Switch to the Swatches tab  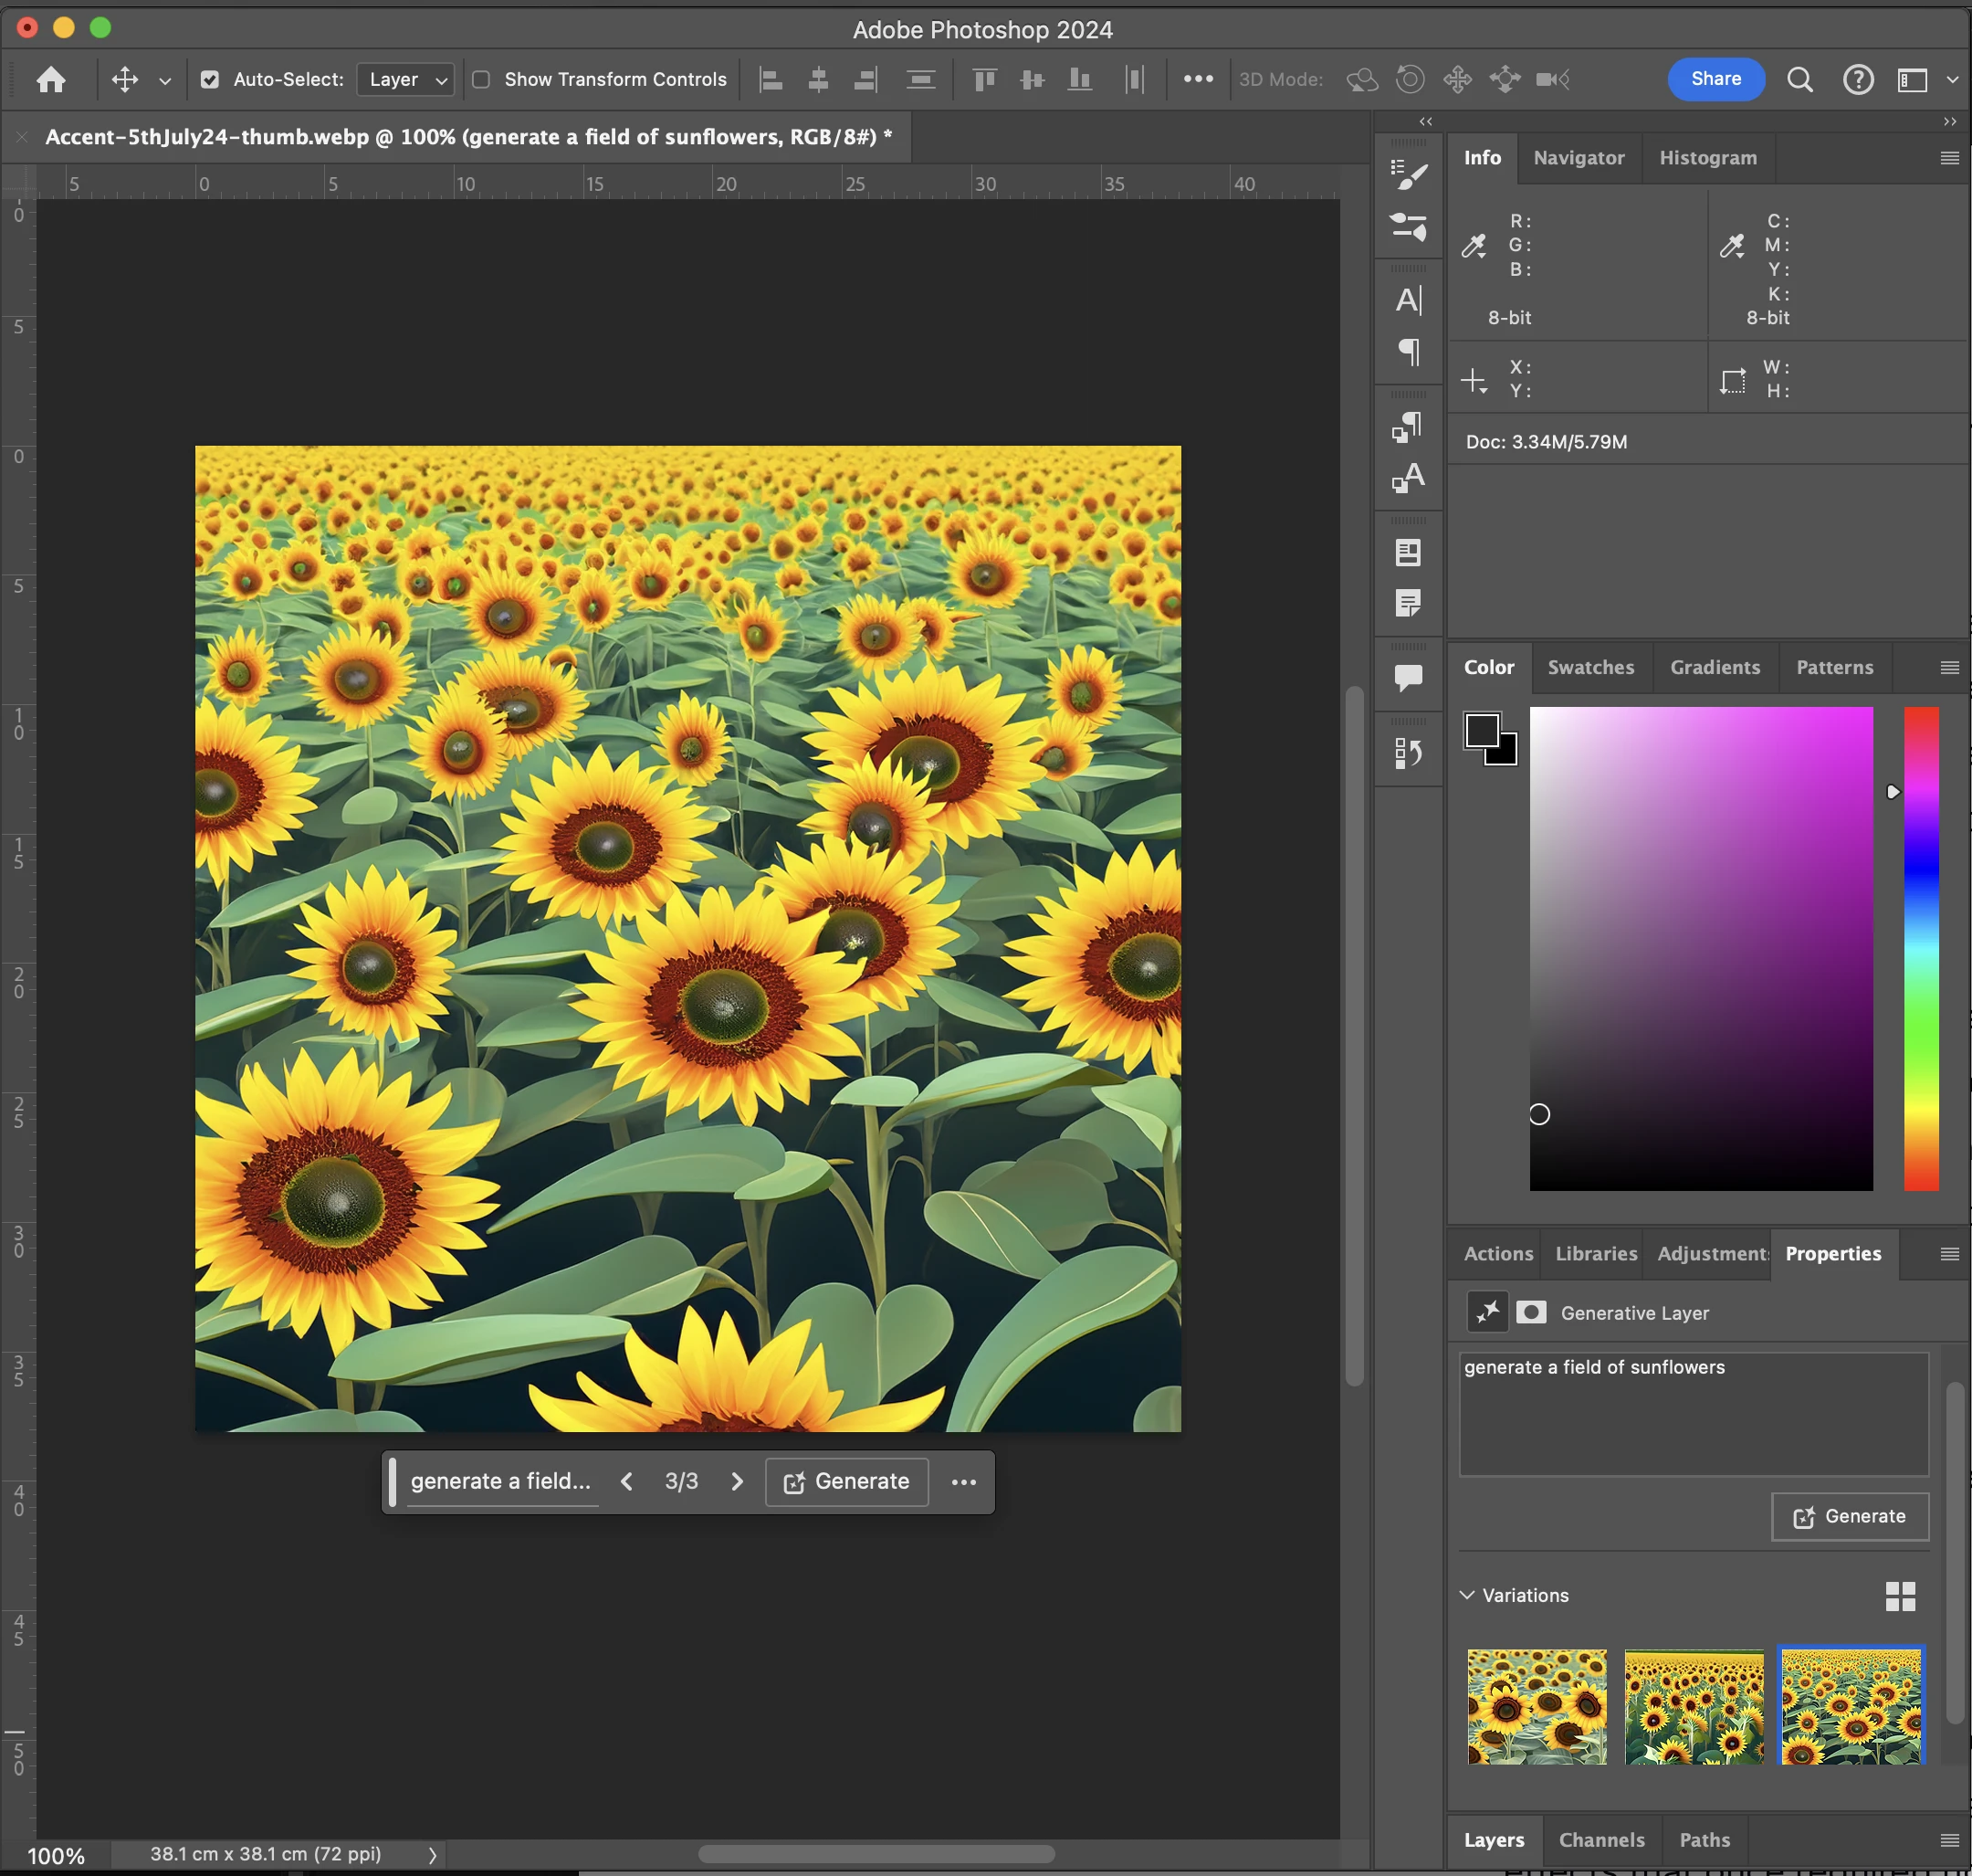[1590, 667]
